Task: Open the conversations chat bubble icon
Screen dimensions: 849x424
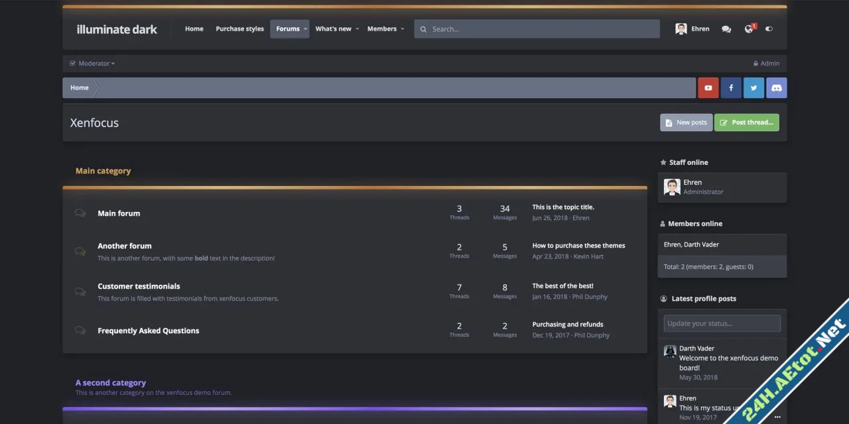Action: (726, 29)
